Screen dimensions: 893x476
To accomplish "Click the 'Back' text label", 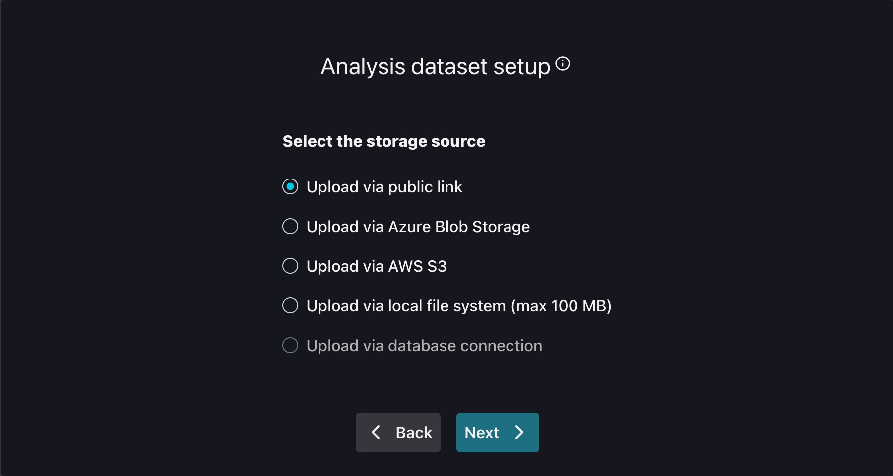I will tap(414, 433).
